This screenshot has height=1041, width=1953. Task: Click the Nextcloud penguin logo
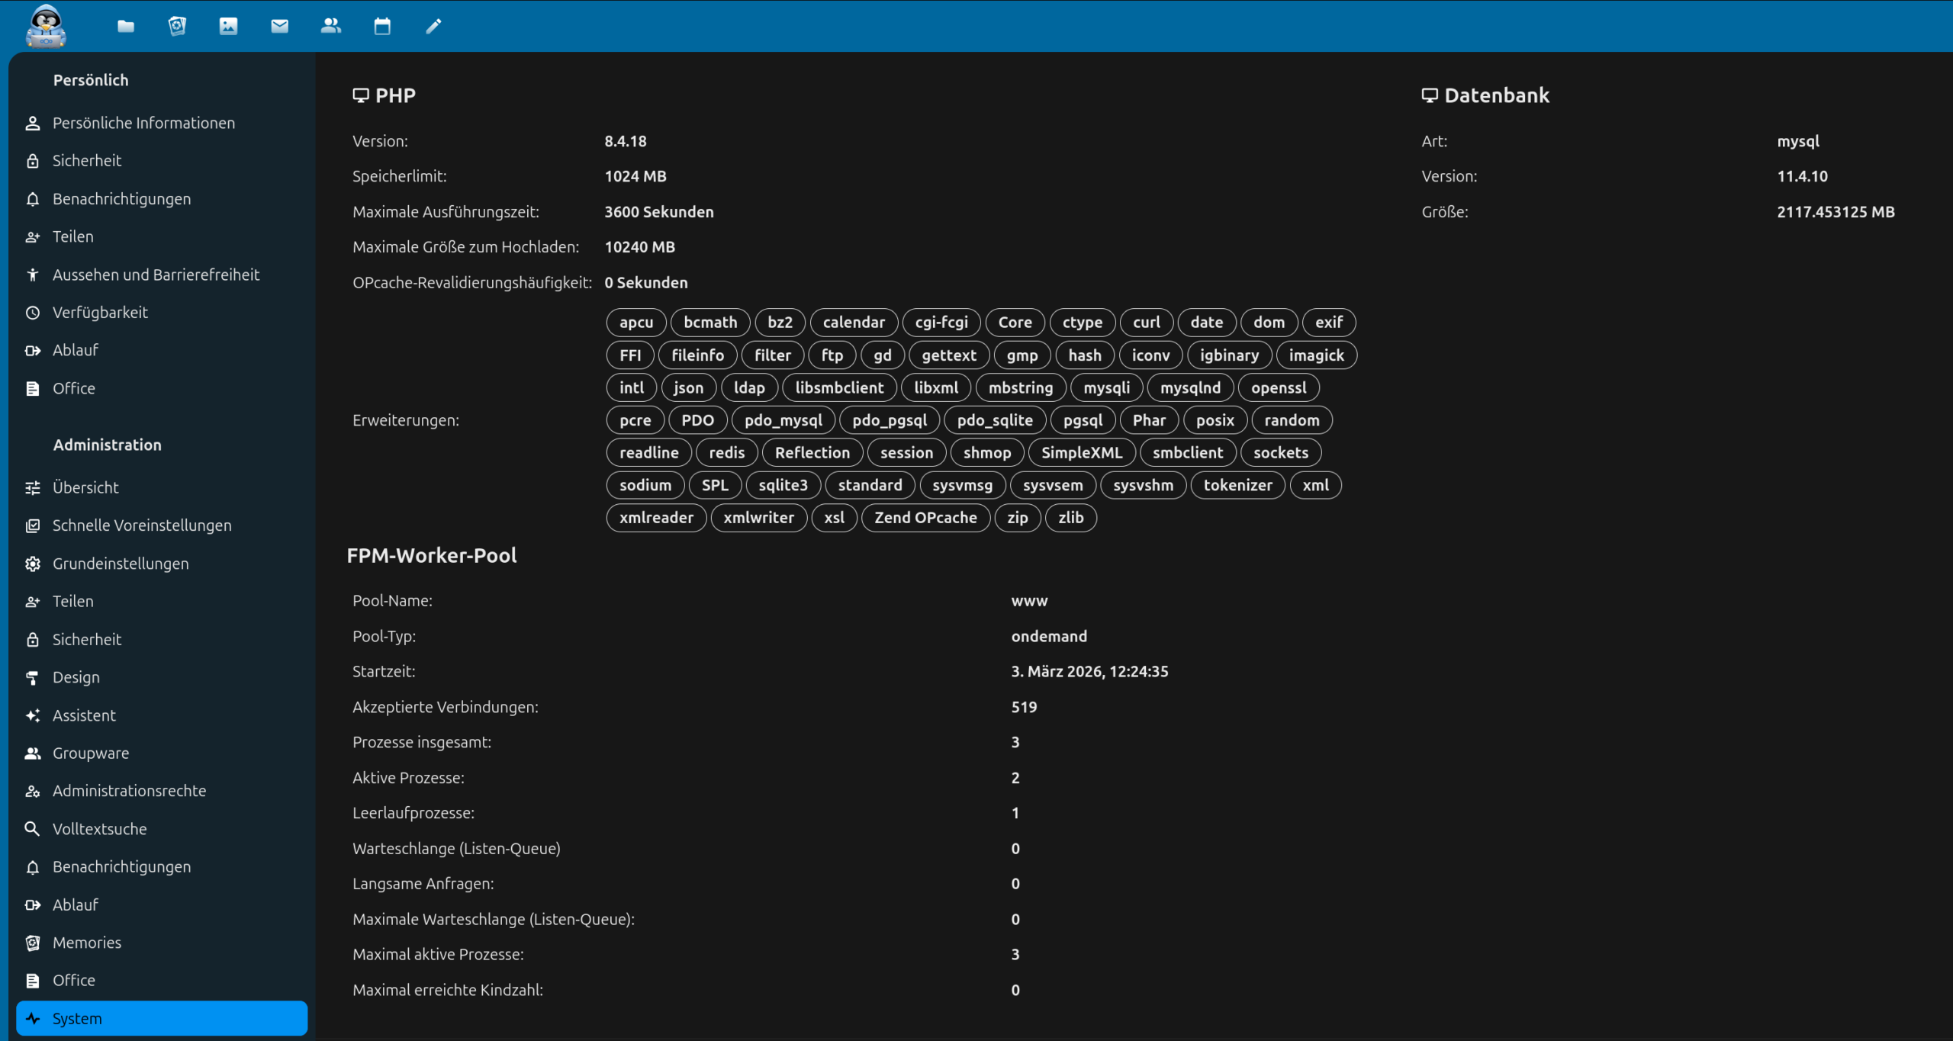pos(46,26)
